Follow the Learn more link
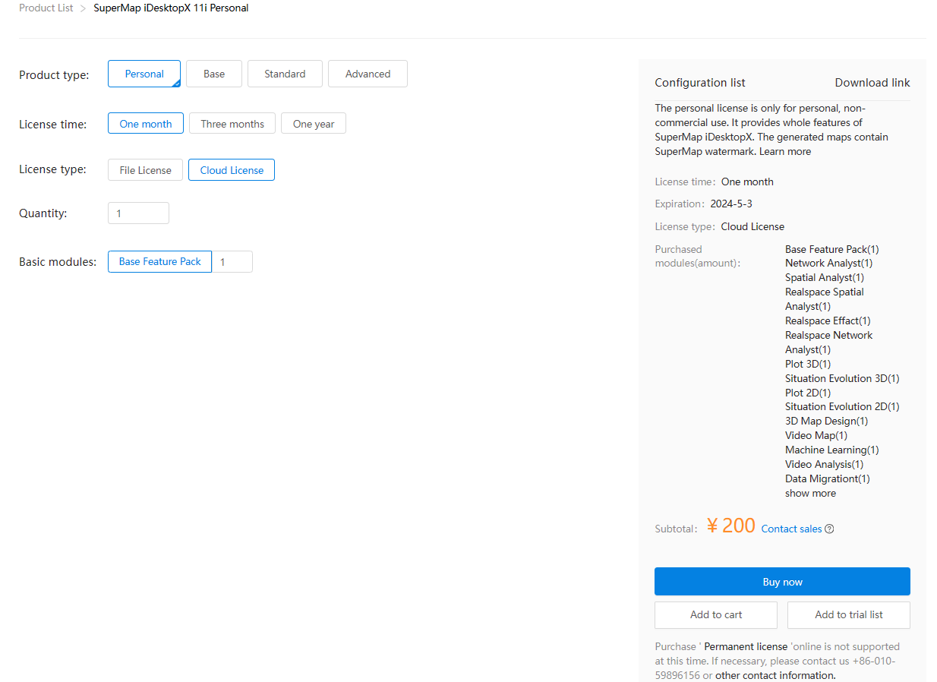 coord(785,151)
